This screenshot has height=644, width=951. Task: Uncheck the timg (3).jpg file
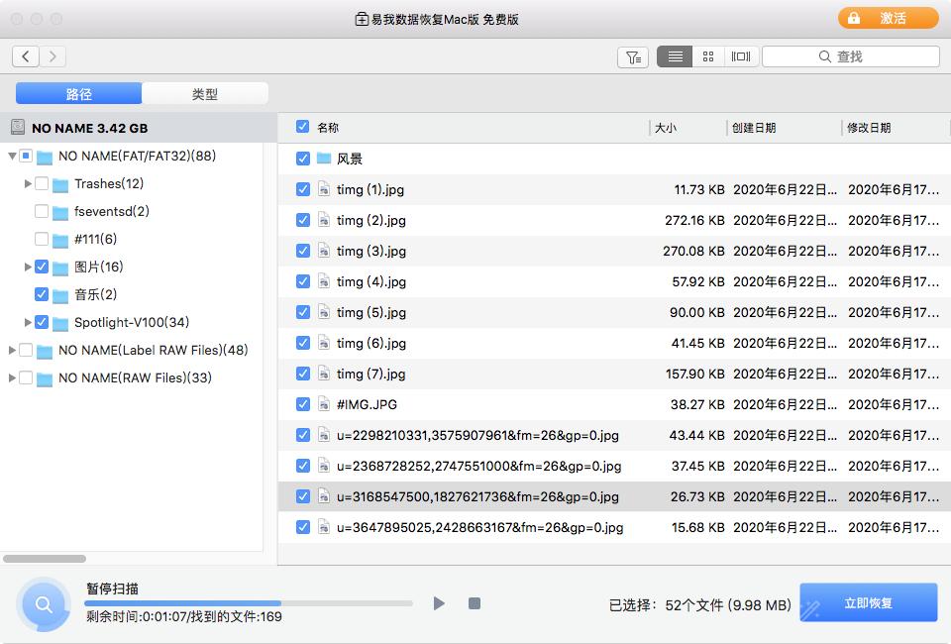click(x=303, y=251)
